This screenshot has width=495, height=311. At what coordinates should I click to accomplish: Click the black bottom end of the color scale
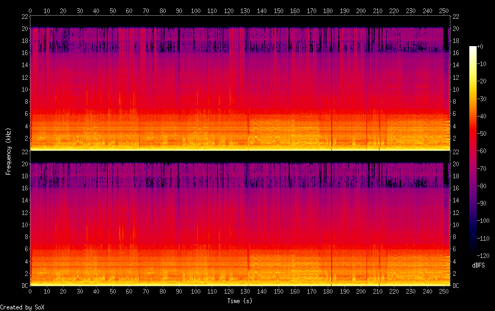(473, 254)
